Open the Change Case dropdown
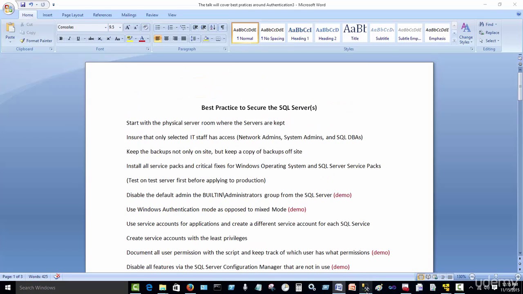 coord(118,39)
